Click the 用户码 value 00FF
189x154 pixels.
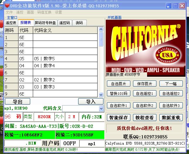coord(70,143)
